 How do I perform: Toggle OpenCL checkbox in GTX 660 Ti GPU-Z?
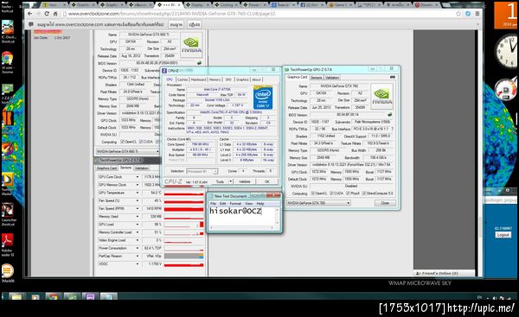[123, 142]
